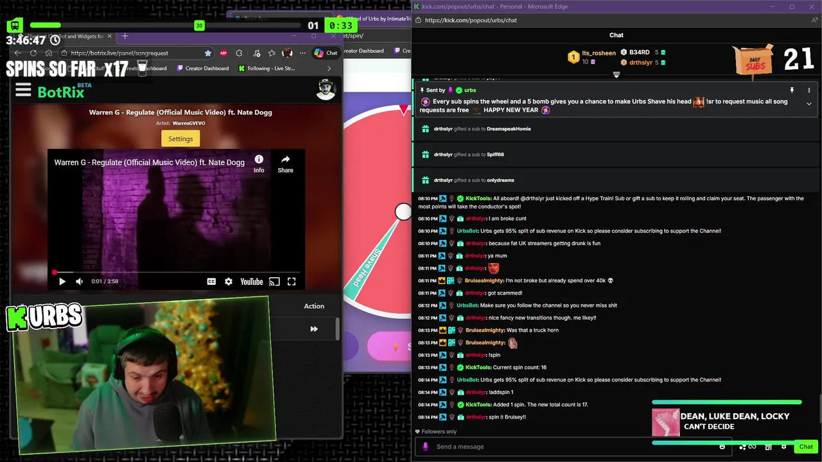Open the Creator Dashboard tab in back window

tap(363, 51)
